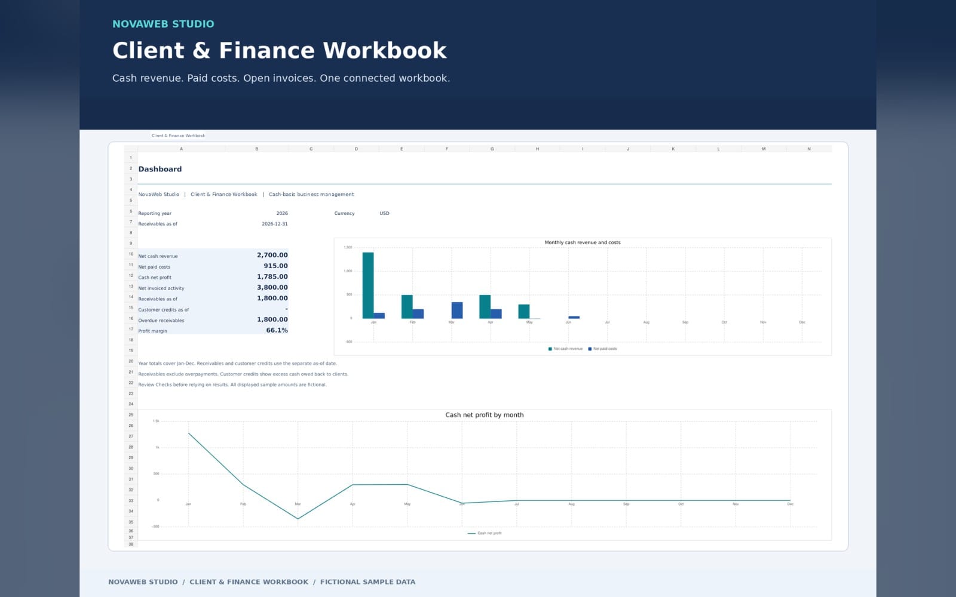Image resolution: width=956 pixels, height=597 pixels.
Task: Select the 915.00 value cell
Action: (x=276, y=266)
